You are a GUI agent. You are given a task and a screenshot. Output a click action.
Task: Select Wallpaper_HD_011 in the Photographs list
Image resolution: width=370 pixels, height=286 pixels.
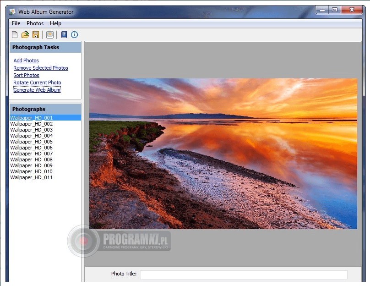45,177
